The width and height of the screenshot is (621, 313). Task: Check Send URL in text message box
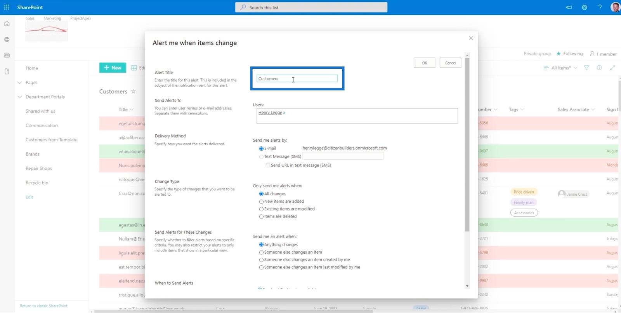tap(268, 165)
